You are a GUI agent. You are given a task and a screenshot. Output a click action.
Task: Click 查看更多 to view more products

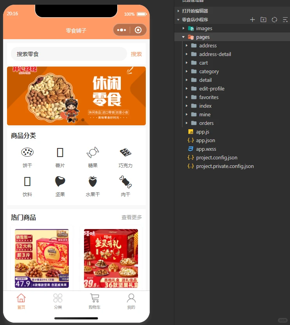pos(132,217)
